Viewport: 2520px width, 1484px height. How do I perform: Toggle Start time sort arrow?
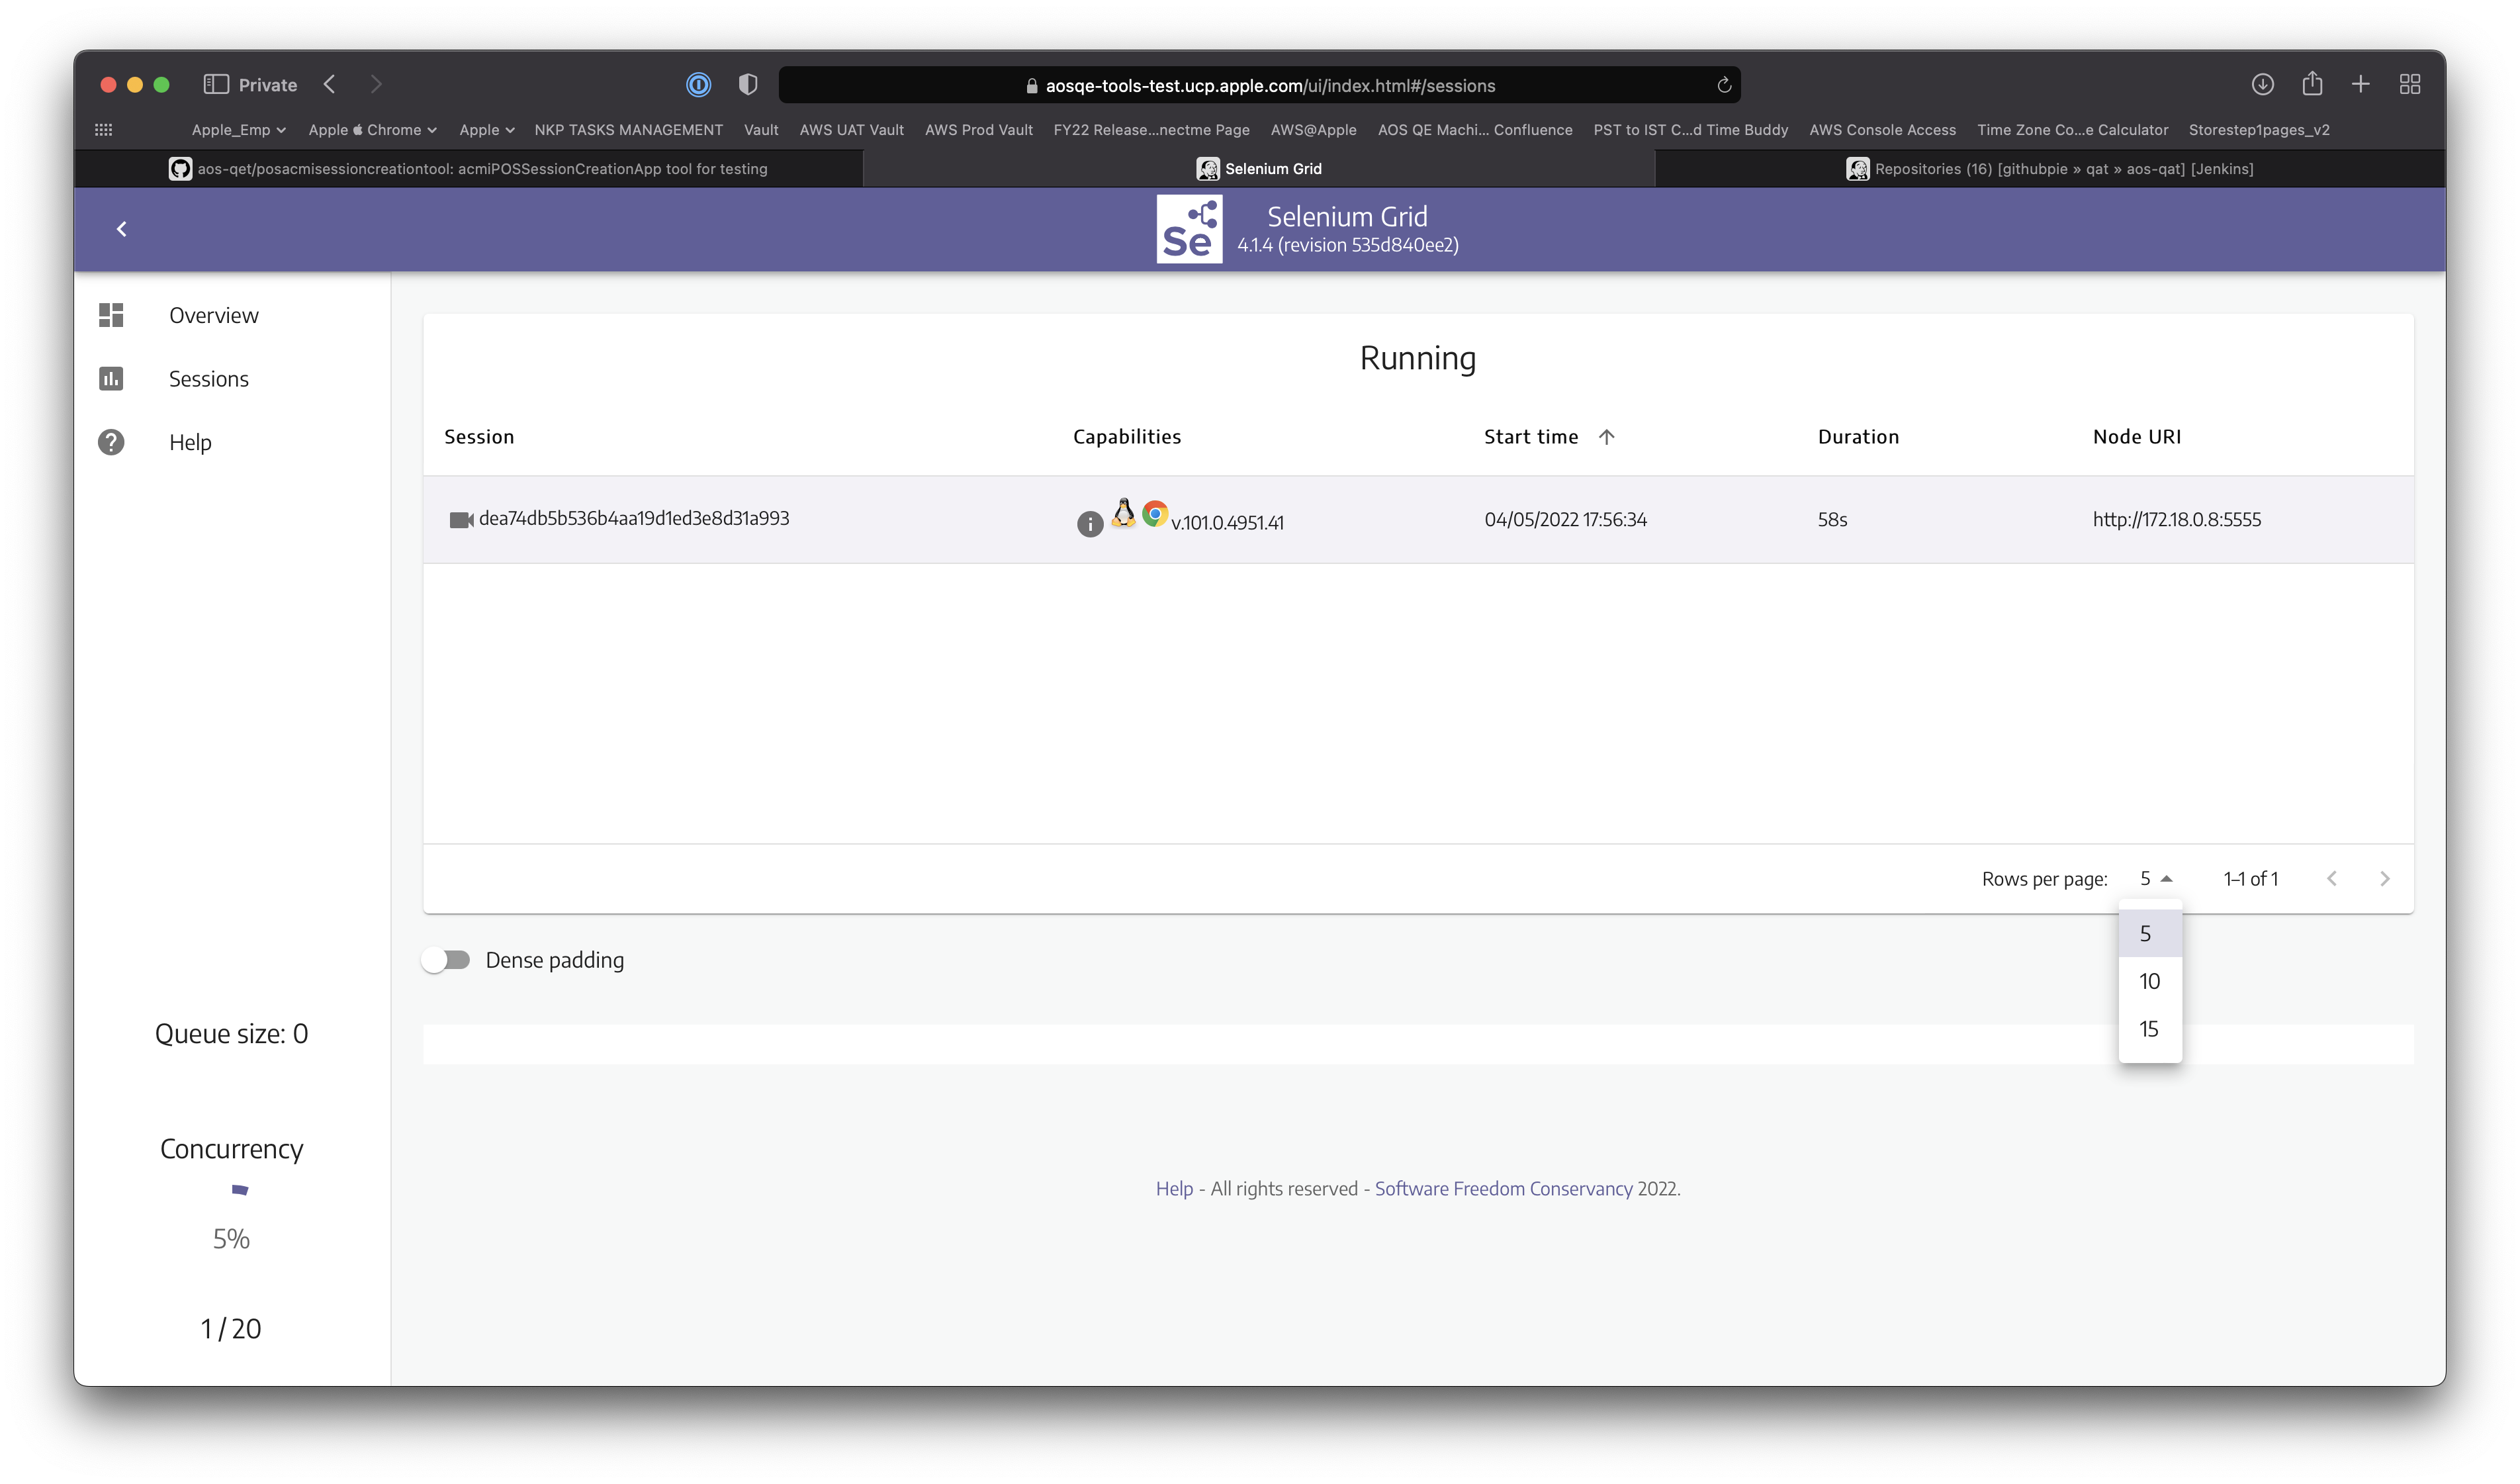[1606, 437]
